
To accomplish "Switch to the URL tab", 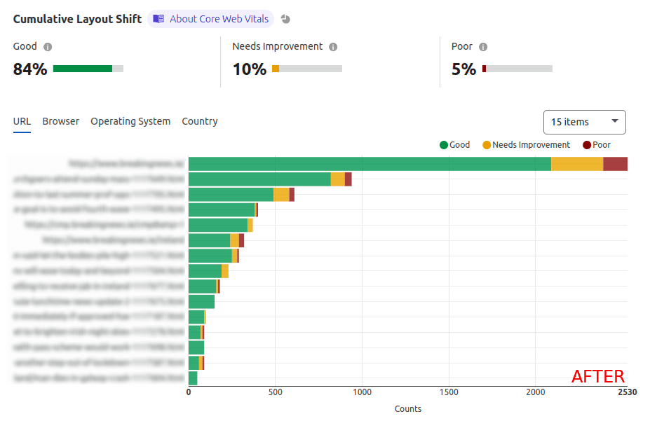I will [x=22, y=121].
